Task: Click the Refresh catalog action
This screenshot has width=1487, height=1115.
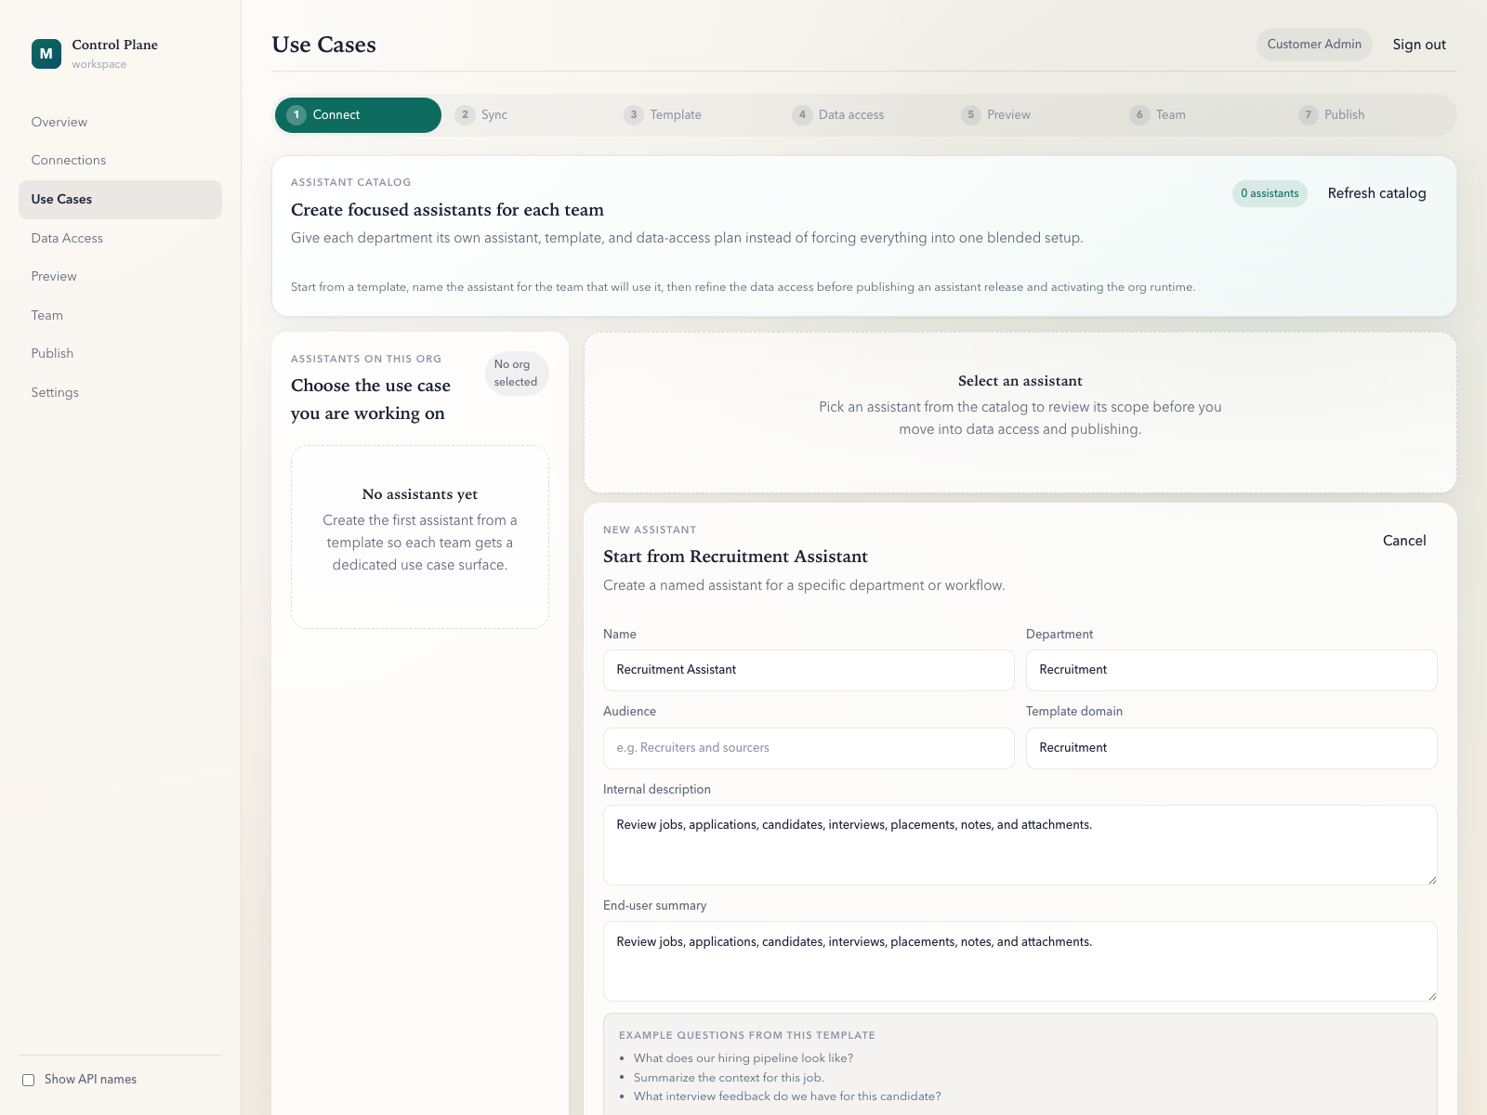Action: [1376, 193]
